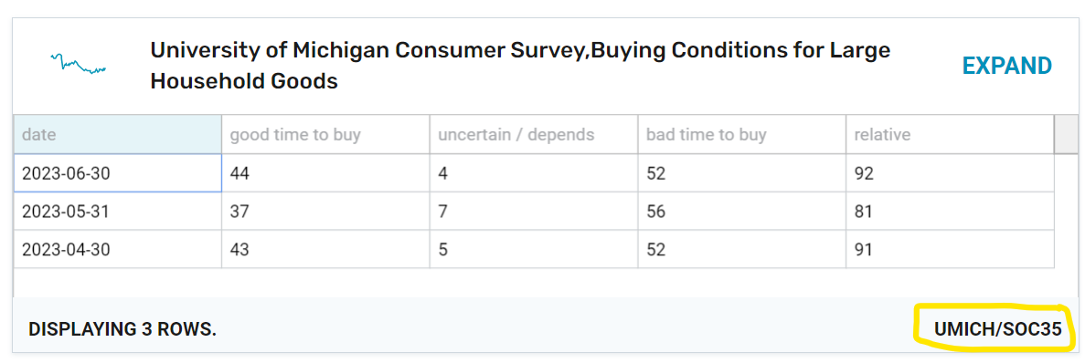The image size is (1085, 363).
Task: Select the bad time to buy header
Action: tap(742, 135)
